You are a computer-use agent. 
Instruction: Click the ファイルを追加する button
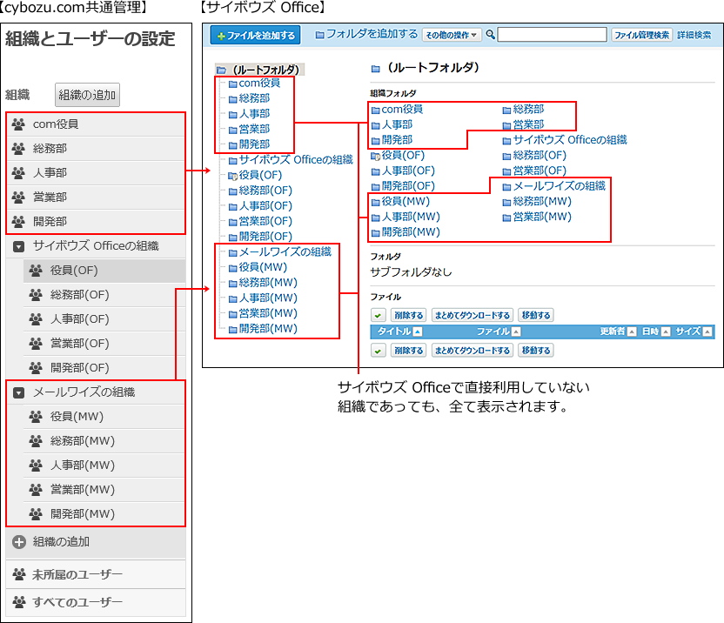coord(255,35)
